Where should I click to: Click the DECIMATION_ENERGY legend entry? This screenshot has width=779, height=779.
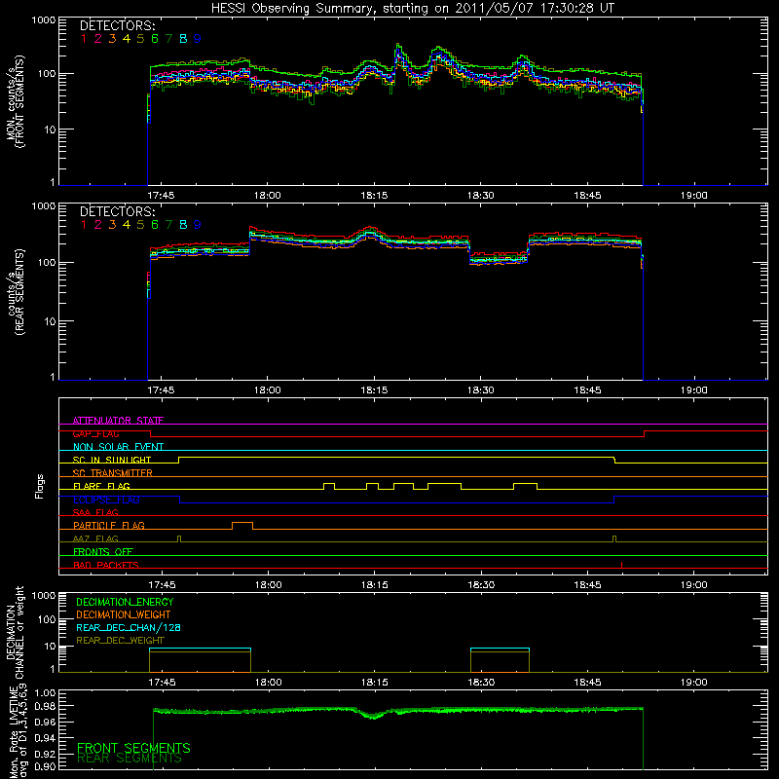tap(125, 602)
